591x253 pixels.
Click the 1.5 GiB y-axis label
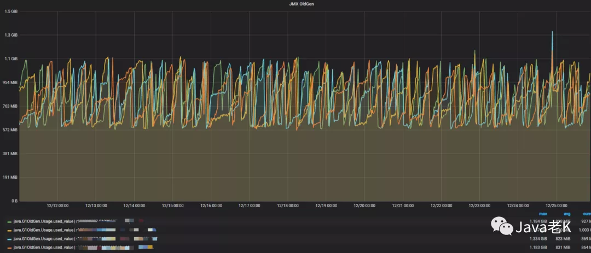[10, 11]
